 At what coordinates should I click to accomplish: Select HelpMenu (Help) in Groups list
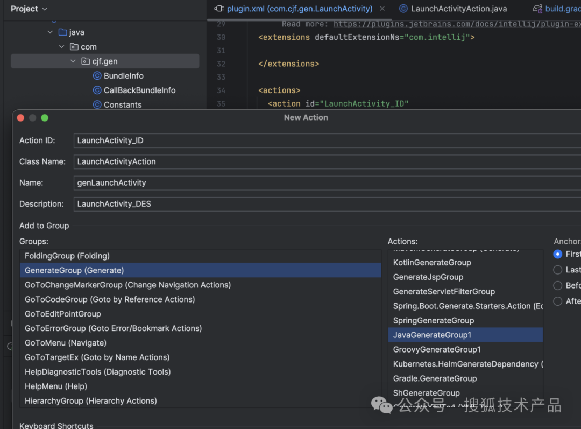click(x=200, y=386)
